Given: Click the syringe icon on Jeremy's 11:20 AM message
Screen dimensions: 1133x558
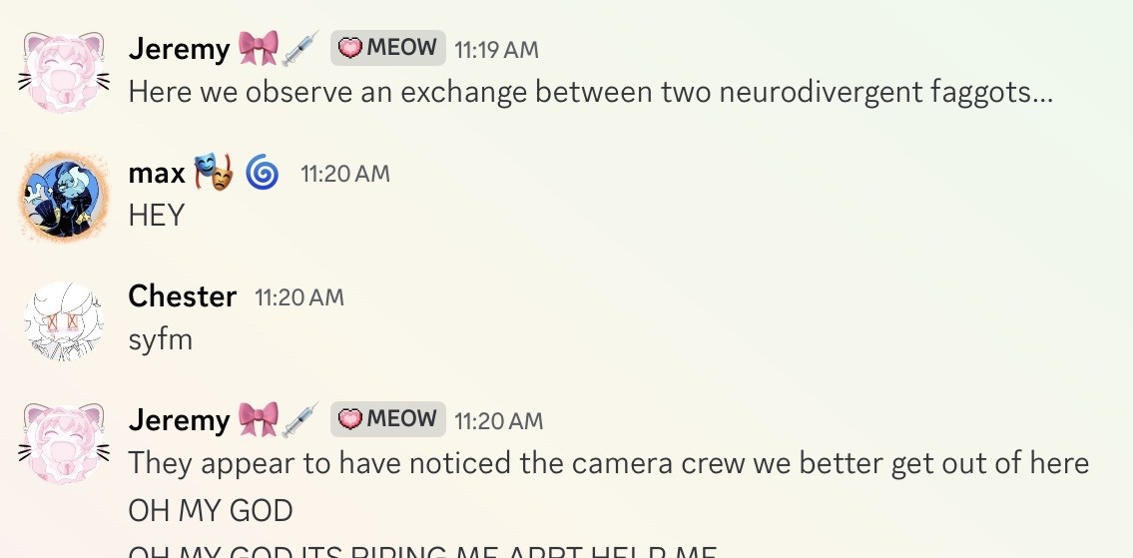Looking at the screenshot, I should 300,420.
